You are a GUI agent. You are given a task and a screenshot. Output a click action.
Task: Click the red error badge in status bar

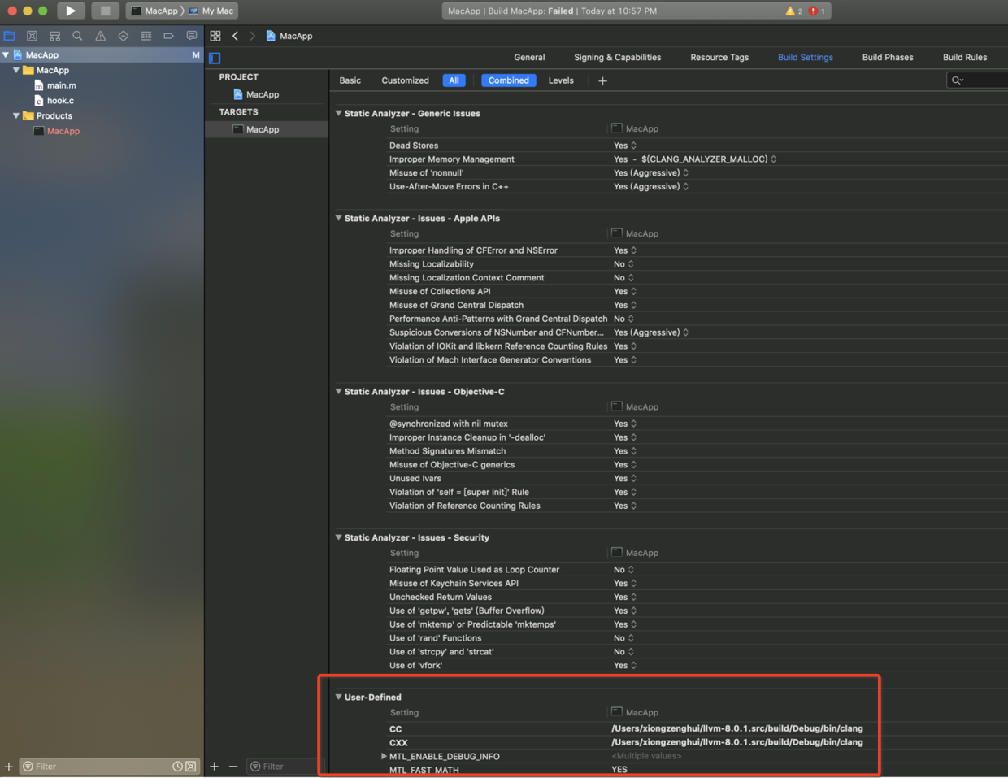[817, 11]
